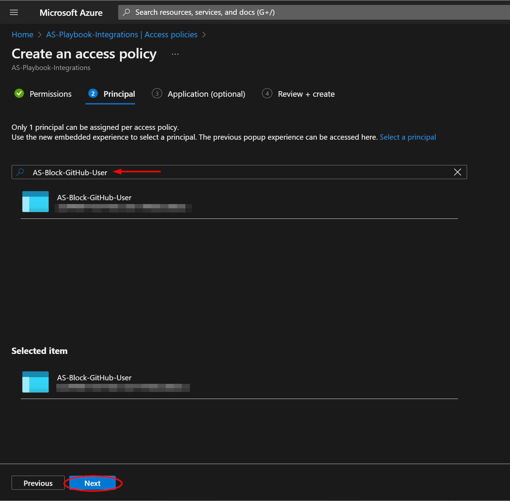510x501 pixels.
Task: Click the selected item's app icon
Action: [x=36, y=382]
